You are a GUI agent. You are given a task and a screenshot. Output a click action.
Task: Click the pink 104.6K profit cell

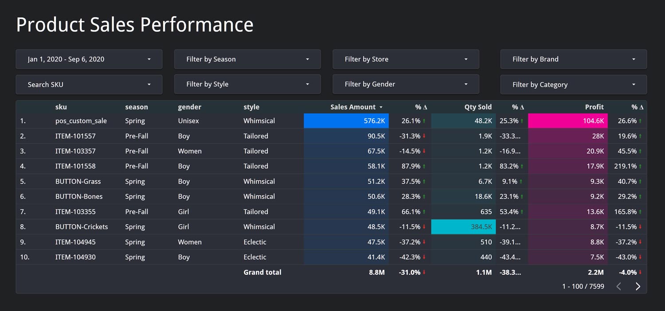click(x=568, y=121)
